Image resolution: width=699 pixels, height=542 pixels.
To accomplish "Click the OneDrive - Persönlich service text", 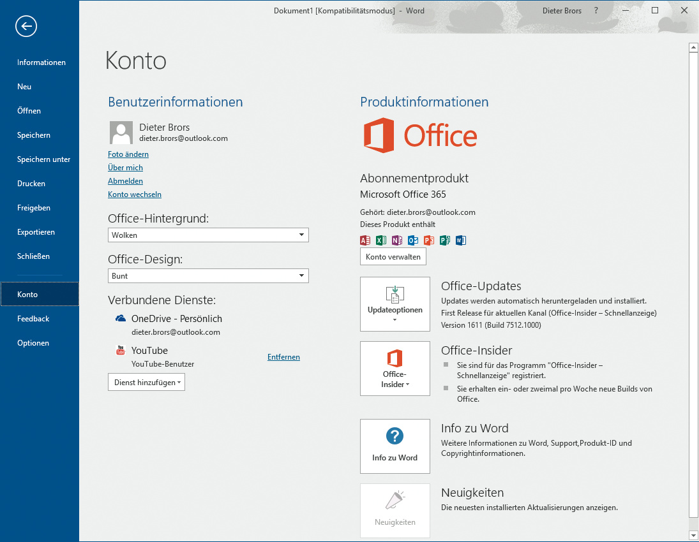I will point(177,318).
